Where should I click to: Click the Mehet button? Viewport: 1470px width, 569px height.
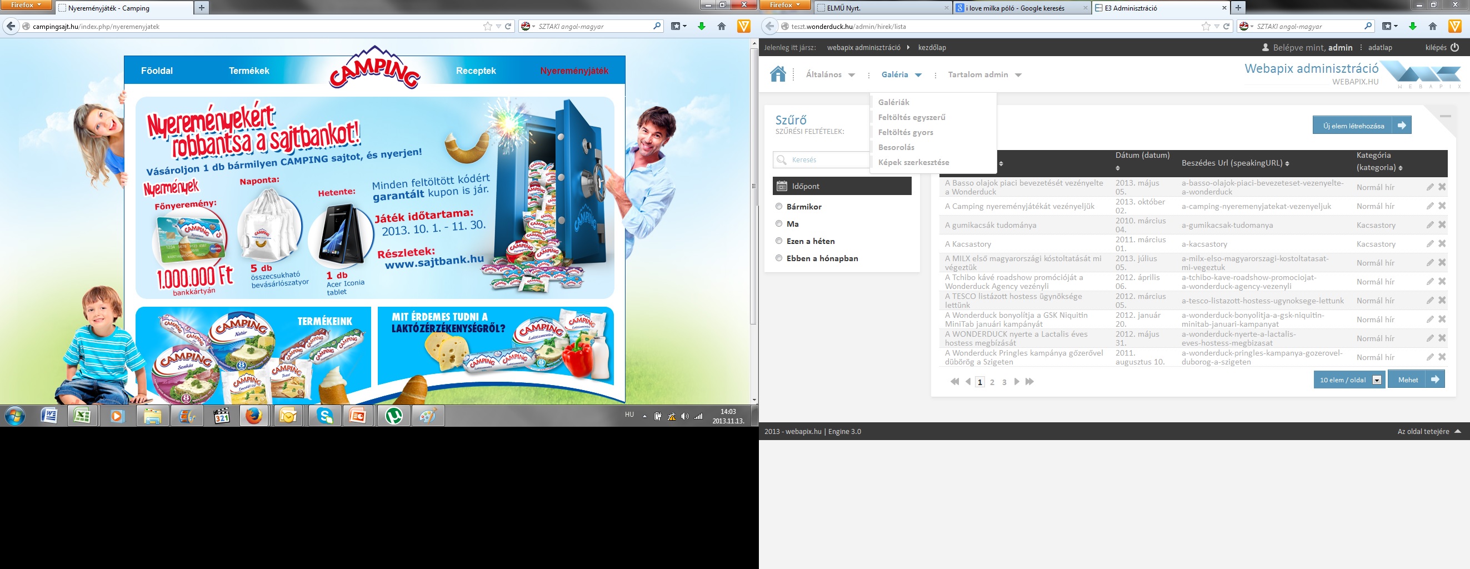(1416, 380)
